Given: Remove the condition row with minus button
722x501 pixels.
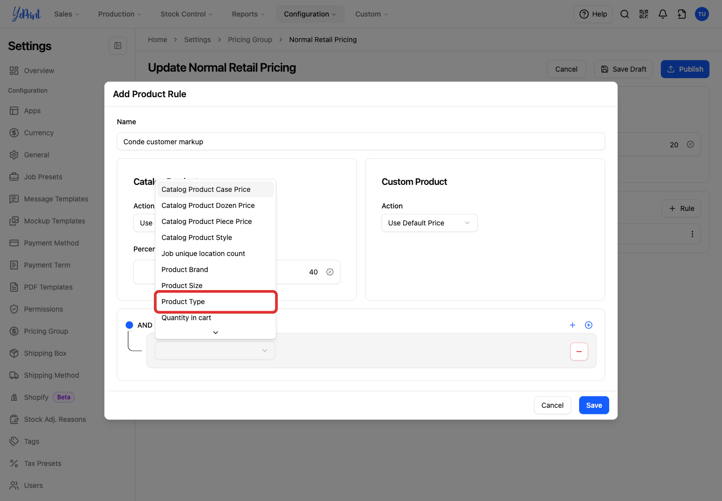Looking at the screenshot, I should (x=579, y=352).
